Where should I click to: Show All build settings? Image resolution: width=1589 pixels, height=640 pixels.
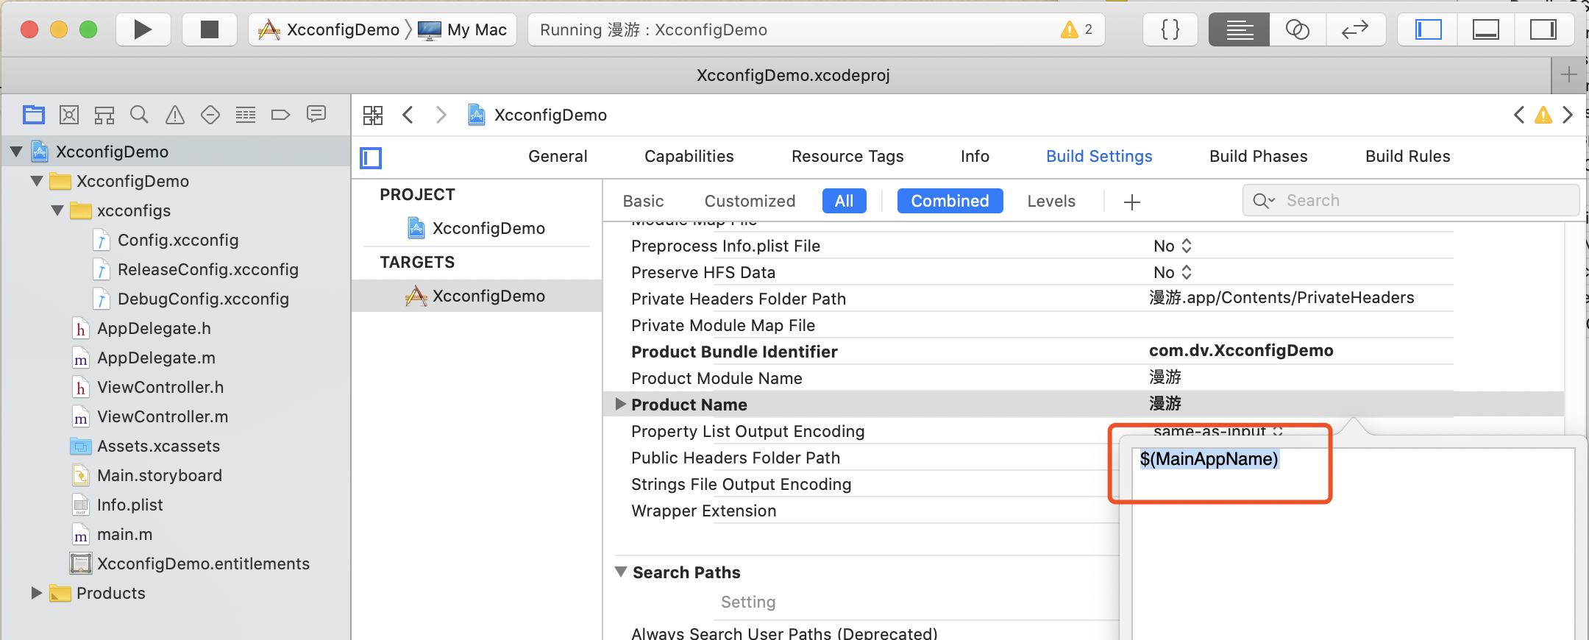coord(845,201)
